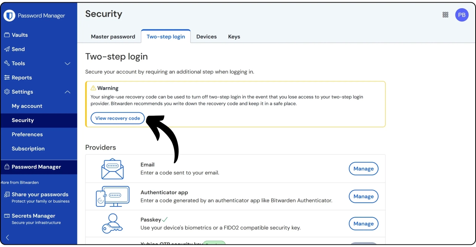Viewport: 476px width, 247px height.
Task: Expand the Tools menu chevron
Action: click(x=68, y=64)
